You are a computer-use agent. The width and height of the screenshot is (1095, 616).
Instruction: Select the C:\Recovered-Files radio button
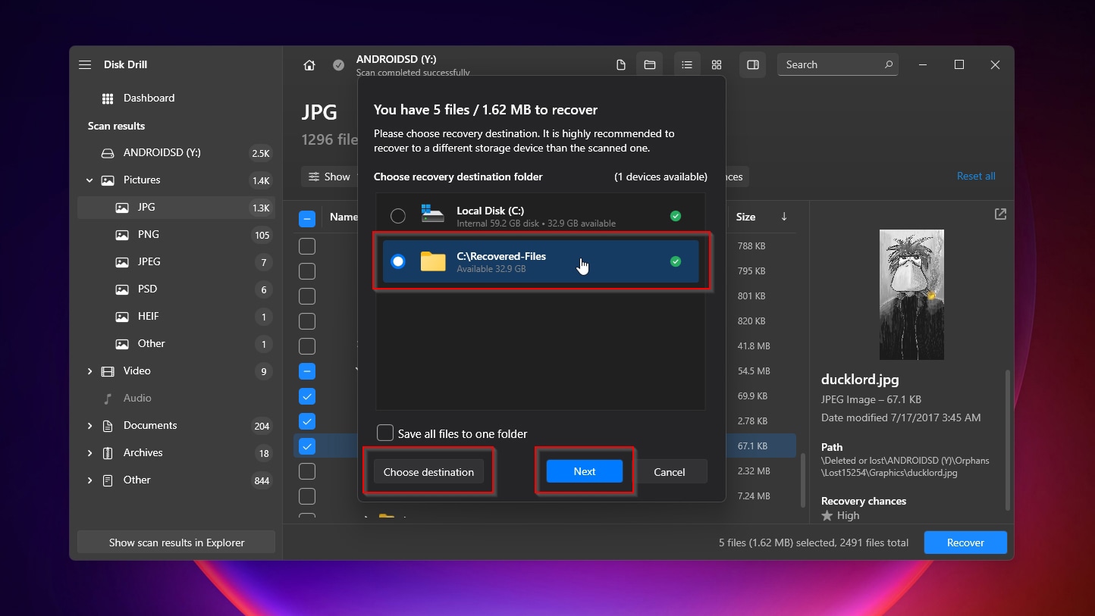pyautogui.click(x=398, y=261)
